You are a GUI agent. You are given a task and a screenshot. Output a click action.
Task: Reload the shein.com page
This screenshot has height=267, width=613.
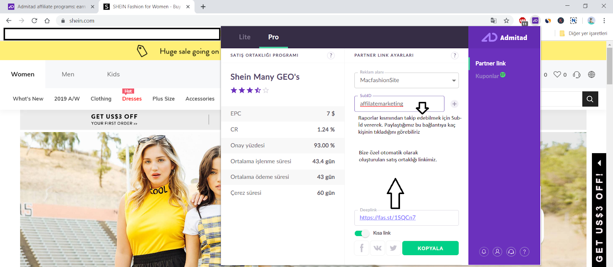pos(34,21)
